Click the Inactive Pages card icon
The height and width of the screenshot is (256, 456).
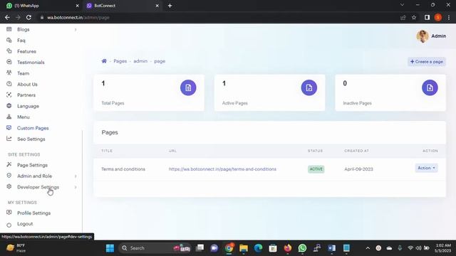[430, 87]
